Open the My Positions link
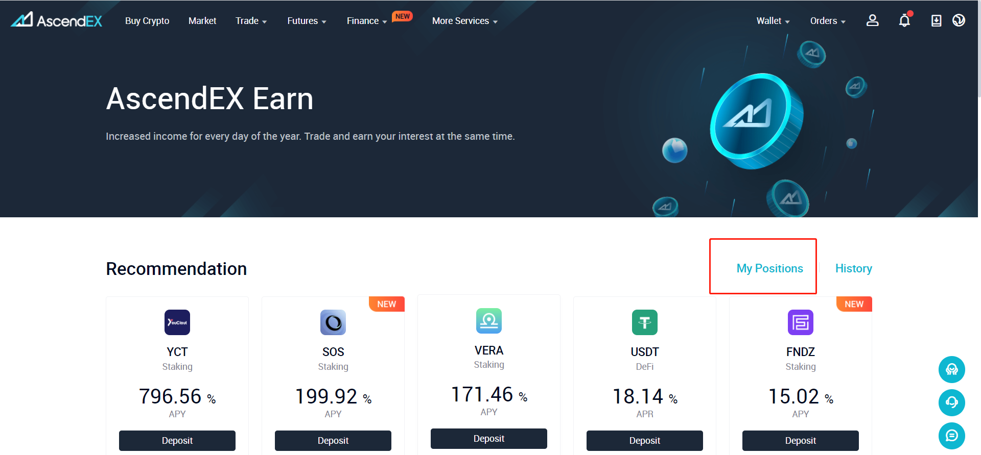Screen dimensions: 981x455 [769, 268]
